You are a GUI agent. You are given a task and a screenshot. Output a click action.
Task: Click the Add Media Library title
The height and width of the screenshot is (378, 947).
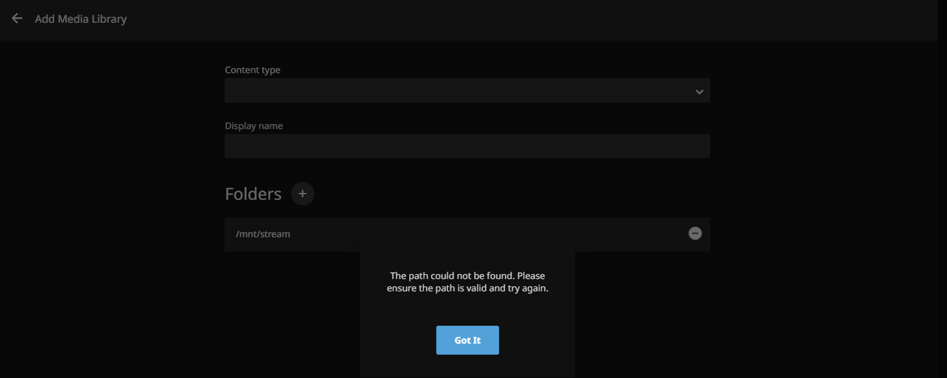pyautogui.click(x=81, y=19)
